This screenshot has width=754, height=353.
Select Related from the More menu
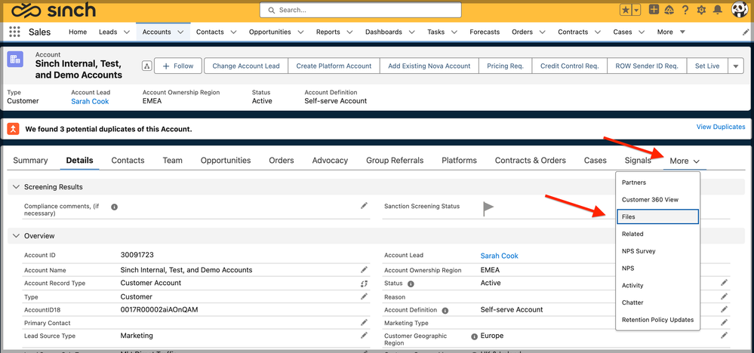[x=657, y=234]
